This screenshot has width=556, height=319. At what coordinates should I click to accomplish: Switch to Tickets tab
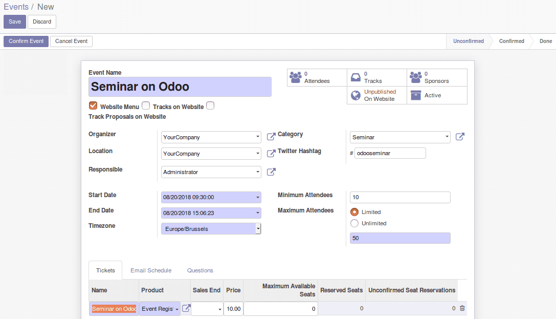coord(105,270)
